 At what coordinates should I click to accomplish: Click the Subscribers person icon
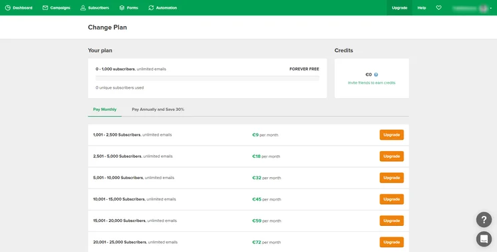click(83, 7)
